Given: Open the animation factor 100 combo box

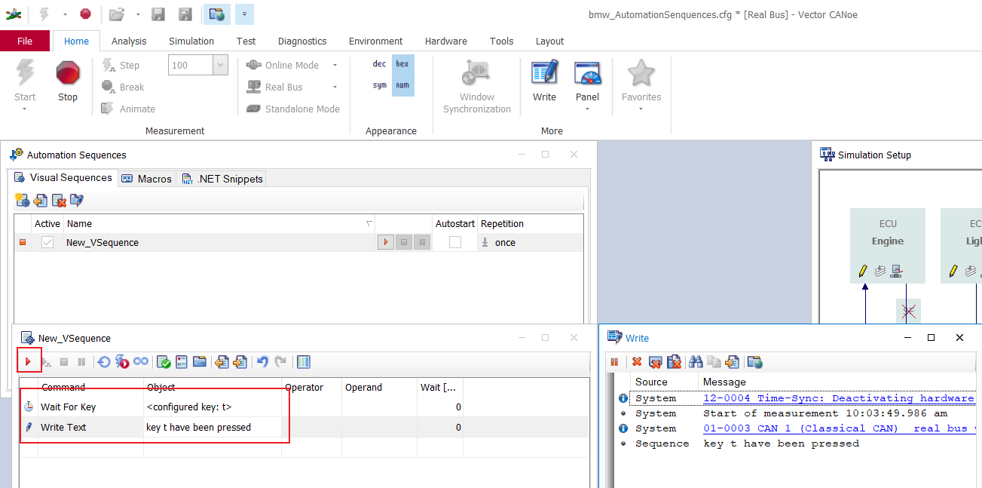Looking at the screenshot, I should [198, 65].
